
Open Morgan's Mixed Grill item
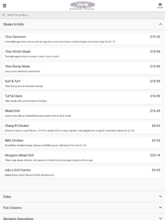point(82,158)
